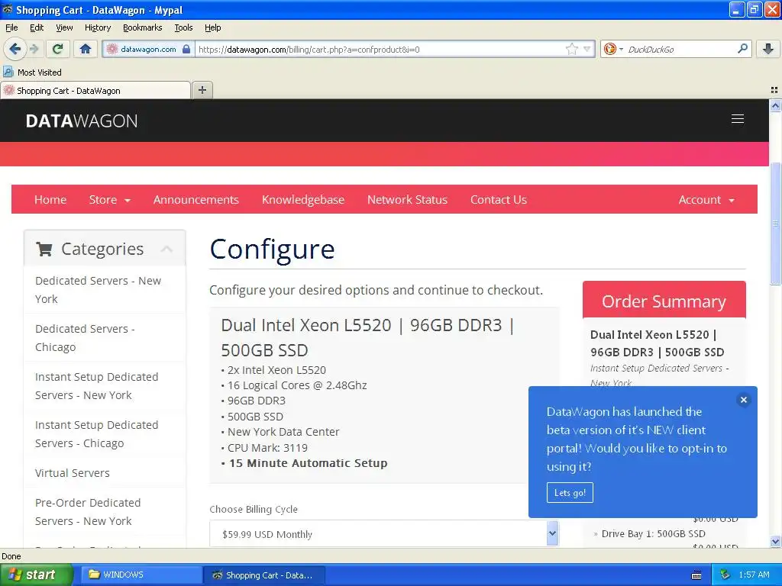Select Dedicated Servers - Chicago category

[104, 337]
